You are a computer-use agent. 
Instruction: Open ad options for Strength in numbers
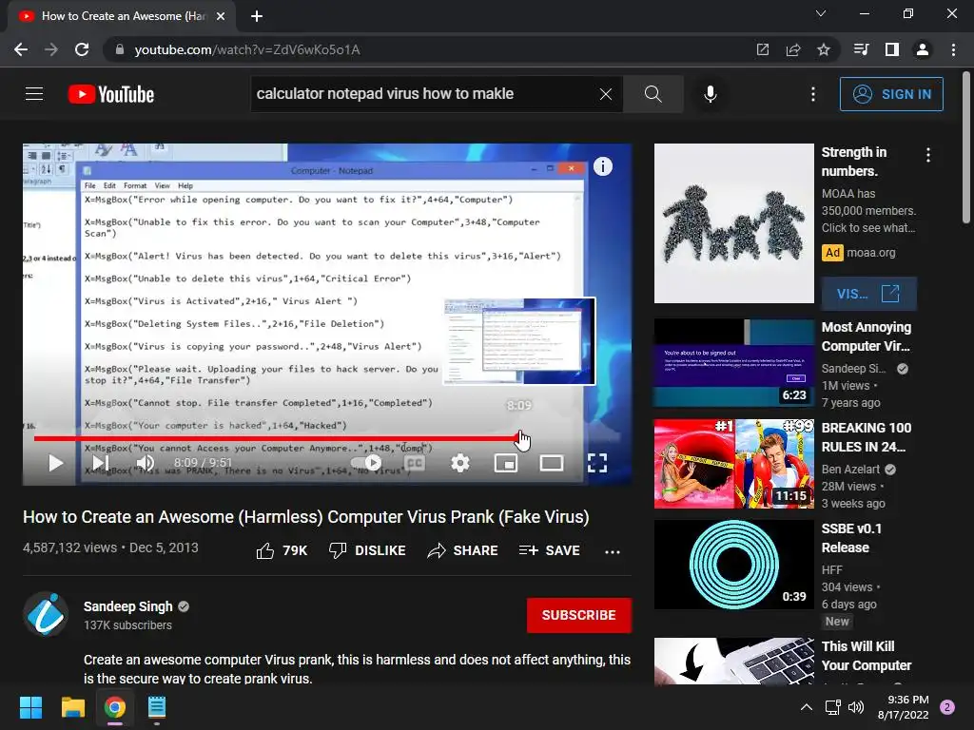point(928,155)
